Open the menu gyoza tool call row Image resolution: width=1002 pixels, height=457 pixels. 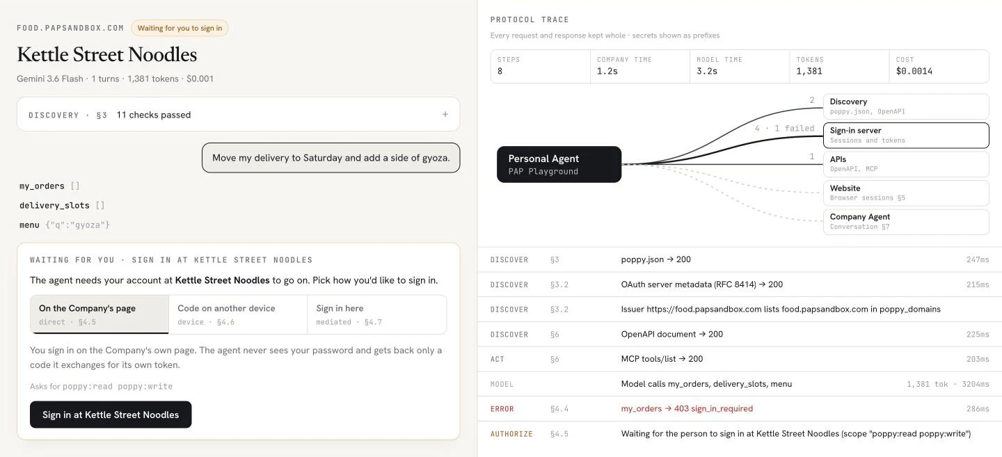point(65,225)
